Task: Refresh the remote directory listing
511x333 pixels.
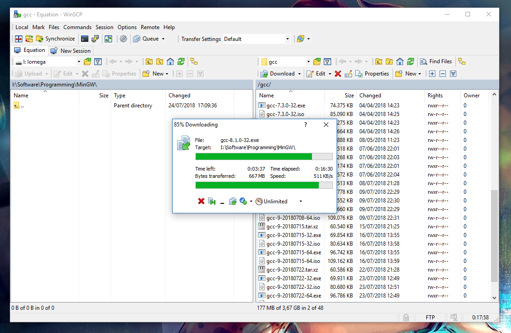Action: coord(411,61)
